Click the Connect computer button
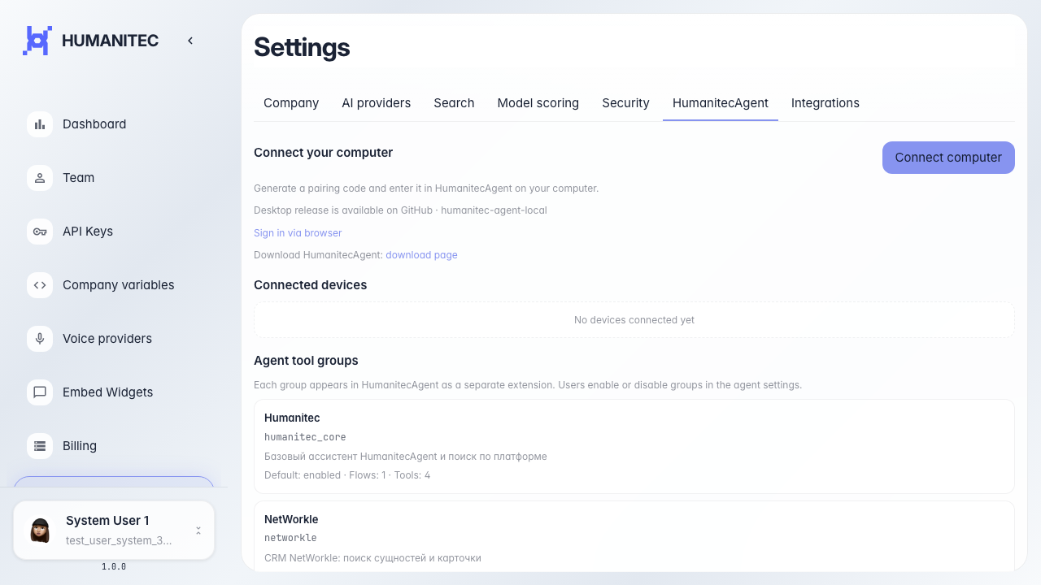Screen dimensions: 1041x585 [948, 158]
